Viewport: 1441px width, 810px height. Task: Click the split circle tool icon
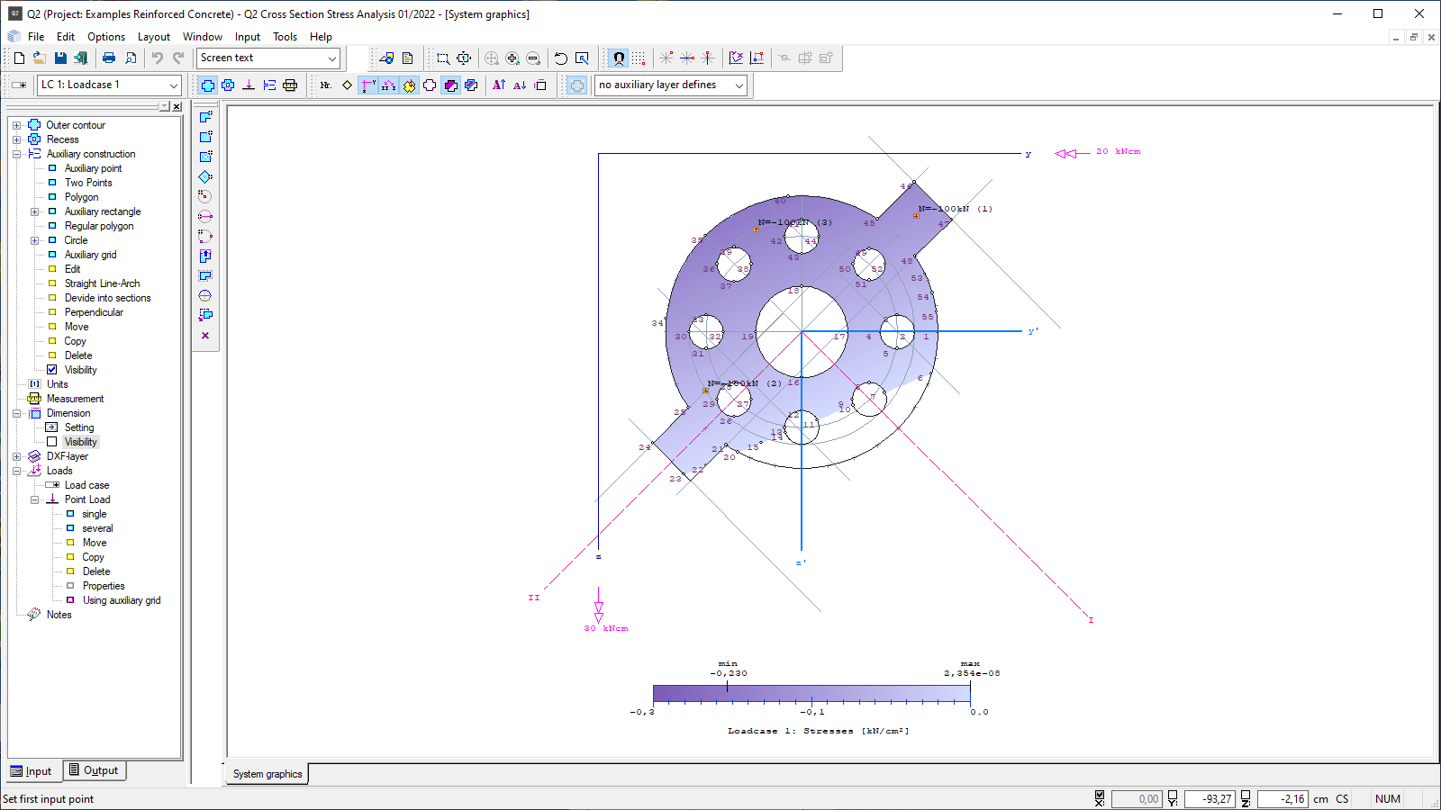coord(205,295)
